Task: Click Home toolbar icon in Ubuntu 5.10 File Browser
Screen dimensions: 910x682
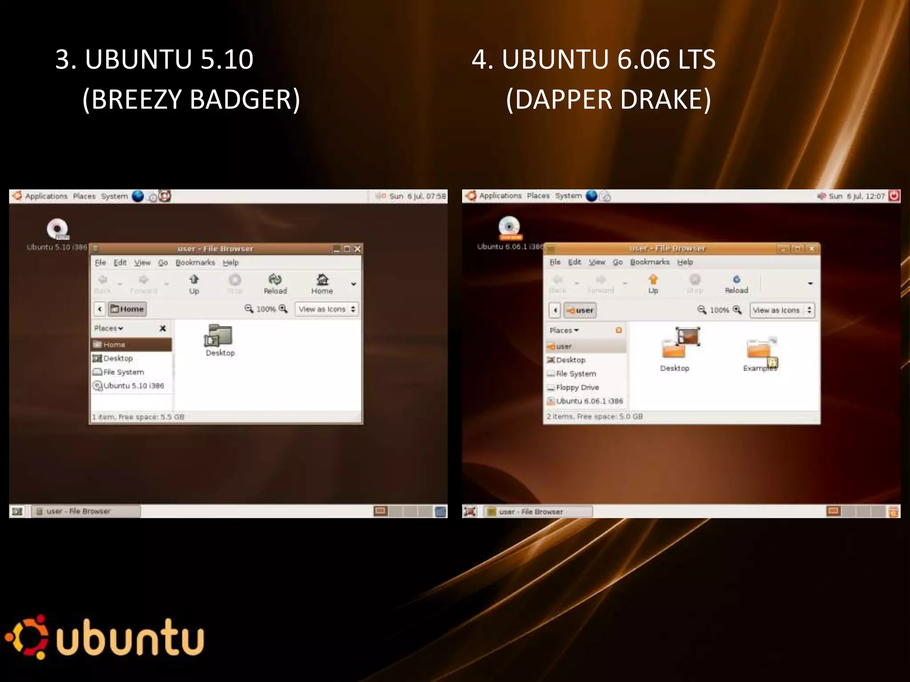Action: click(x=322, y=284)
